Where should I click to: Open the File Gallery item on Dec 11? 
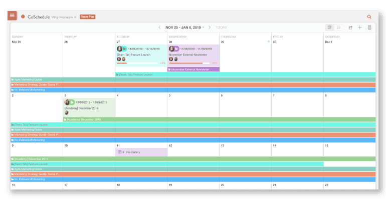pos(141,151)
